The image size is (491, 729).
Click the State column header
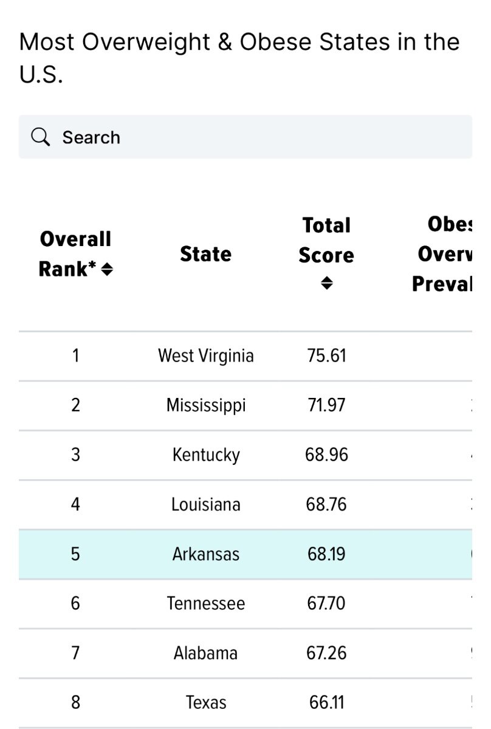coord(205,254)
